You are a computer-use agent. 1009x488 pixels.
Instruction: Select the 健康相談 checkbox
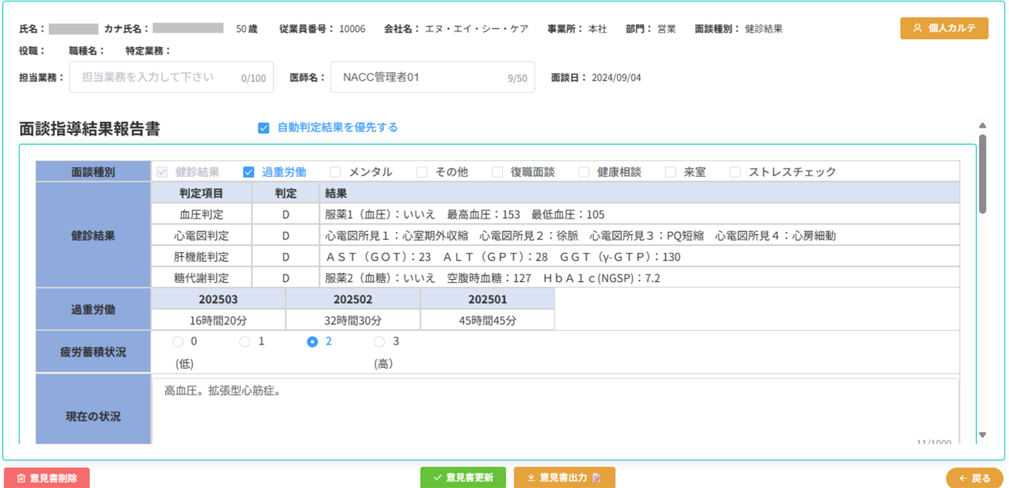[584, 172]
